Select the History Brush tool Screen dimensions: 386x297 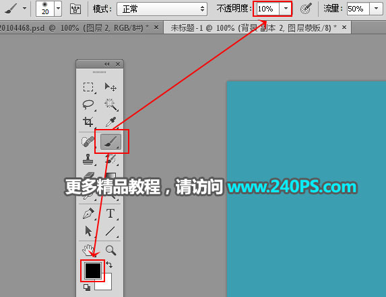point(110,159)
